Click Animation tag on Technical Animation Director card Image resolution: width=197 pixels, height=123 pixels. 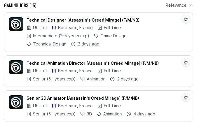tap(96, 79)
